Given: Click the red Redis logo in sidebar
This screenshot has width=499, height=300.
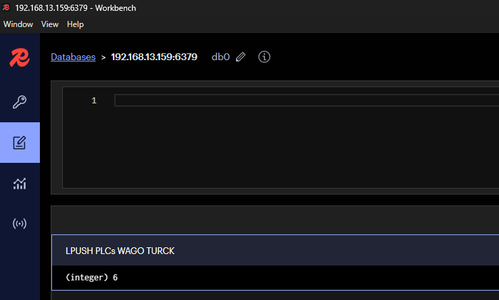Looking at the screenshot, I should tap(20, 57).
